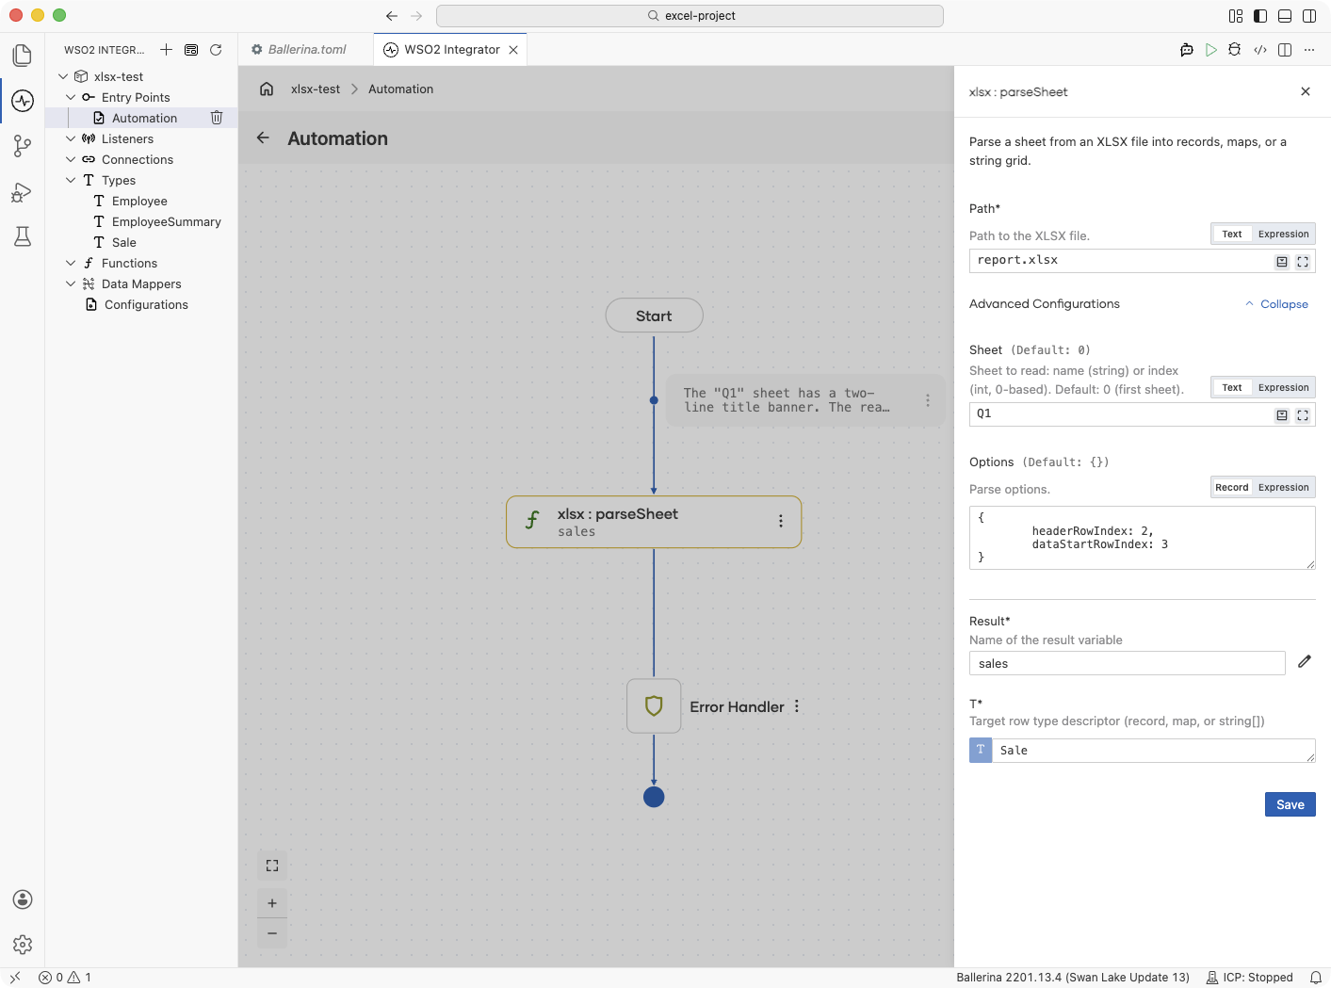Switch Sheet field to Text mode
1331x988 pixels.
click(x=1232, y=387)
